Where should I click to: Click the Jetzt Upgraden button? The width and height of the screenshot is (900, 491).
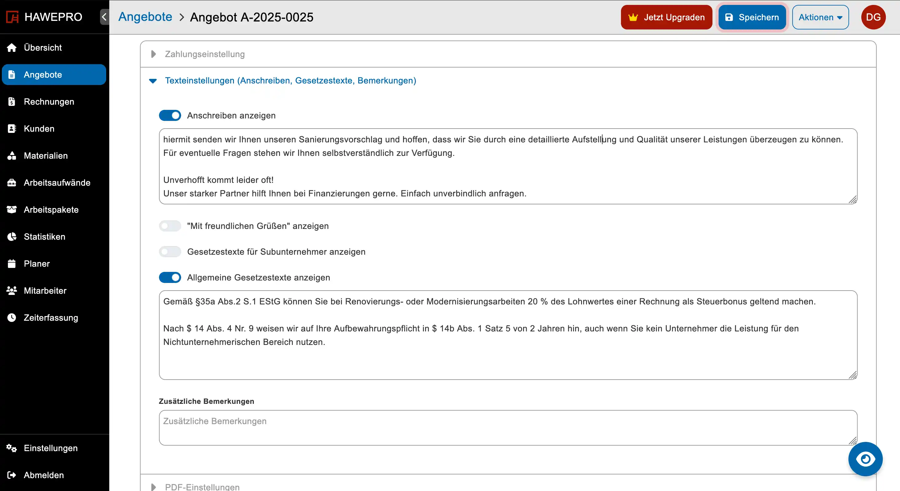666,17
